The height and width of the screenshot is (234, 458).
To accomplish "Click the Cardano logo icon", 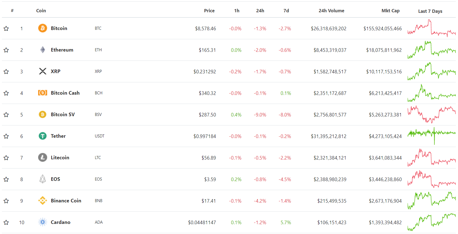I will (43, 222).
